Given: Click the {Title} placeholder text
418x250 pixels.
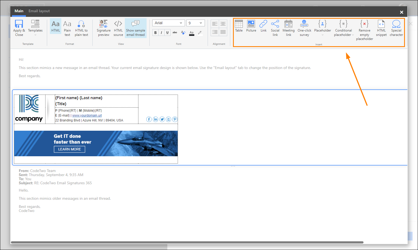Looking at the screenshot, I should 61,104.
